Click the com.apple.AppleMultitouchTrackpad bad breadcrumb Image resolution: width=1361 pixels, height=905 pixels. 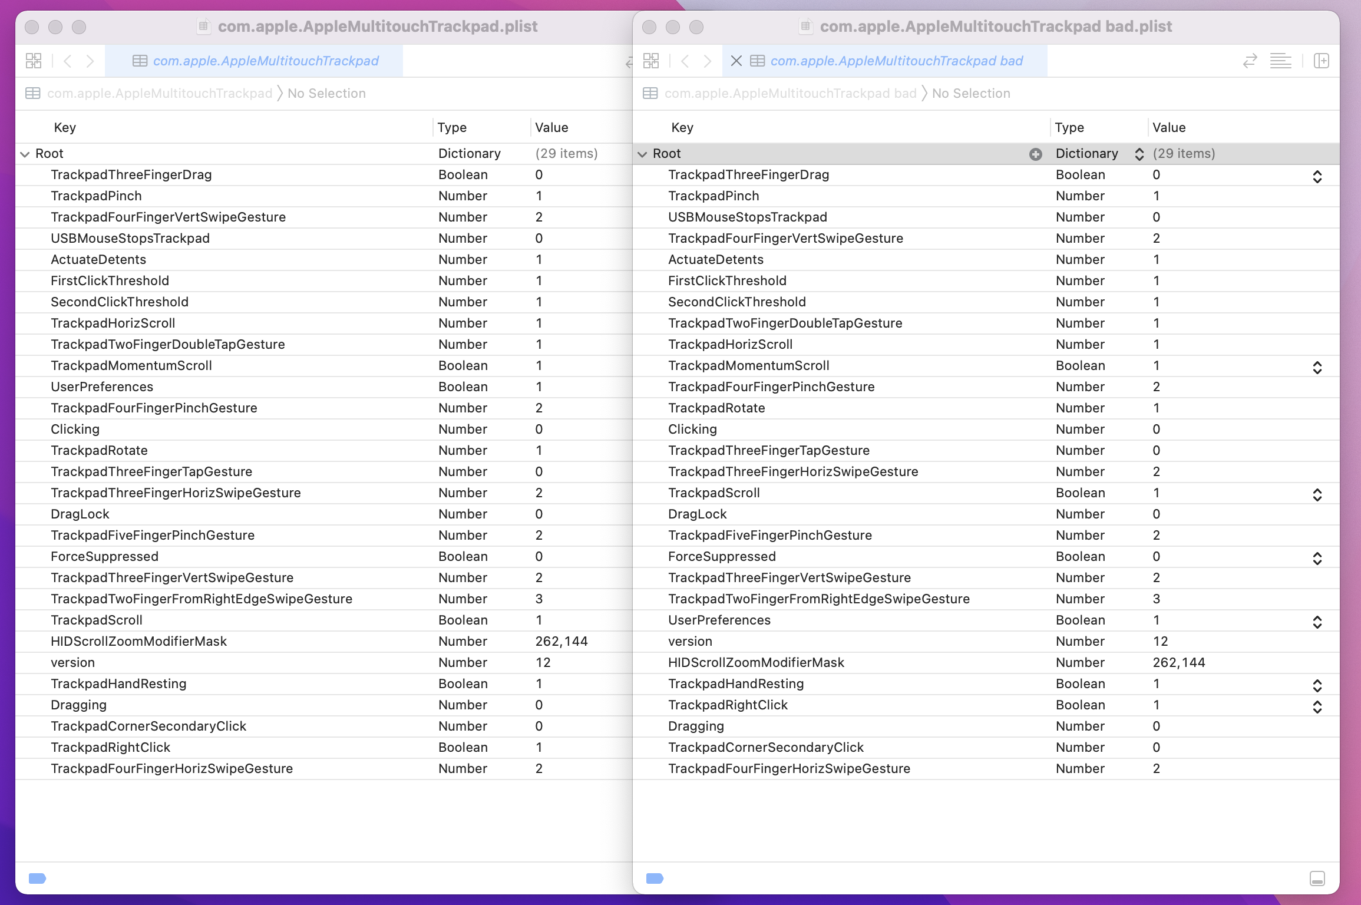click(x=789, y=93)
